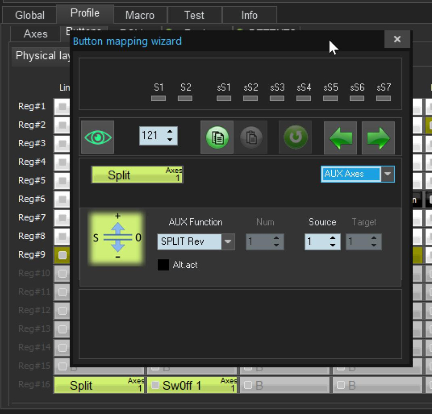This screenshot has width=432, height=414.
Task: Click the Source value input field
Action: click(316, 242)
